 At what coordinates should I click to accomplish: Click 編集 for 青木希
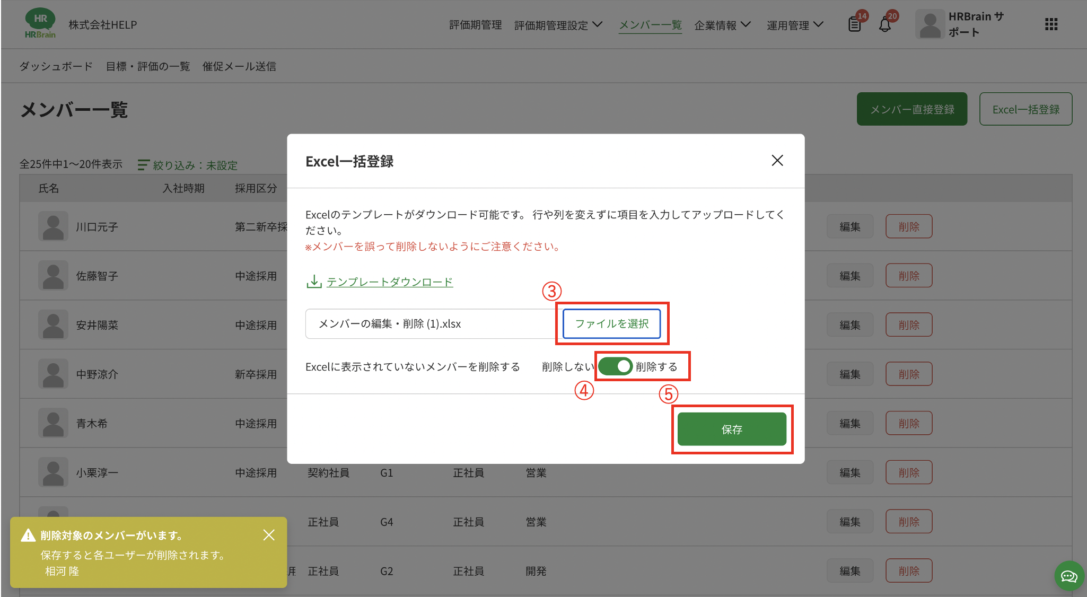850,423
